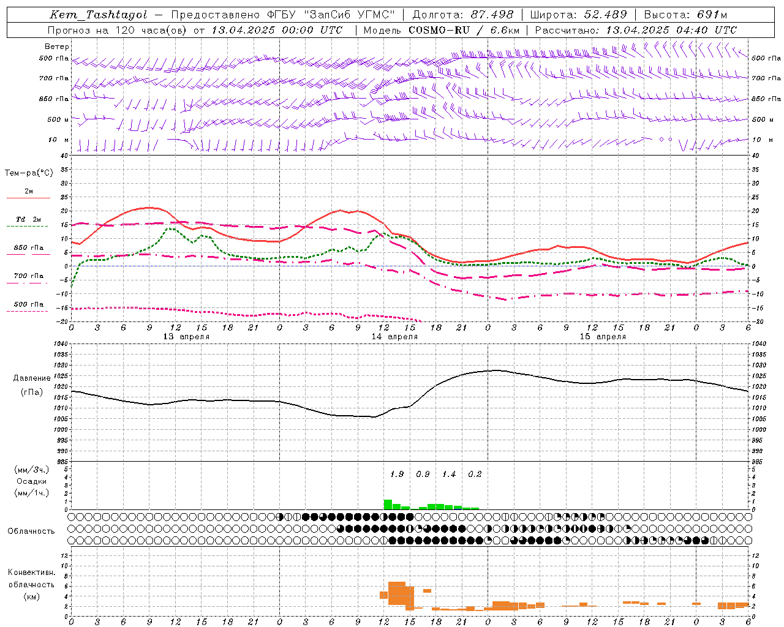
Task: Click the station name Kem_Tashtagol
Action: tap(99, 15)
